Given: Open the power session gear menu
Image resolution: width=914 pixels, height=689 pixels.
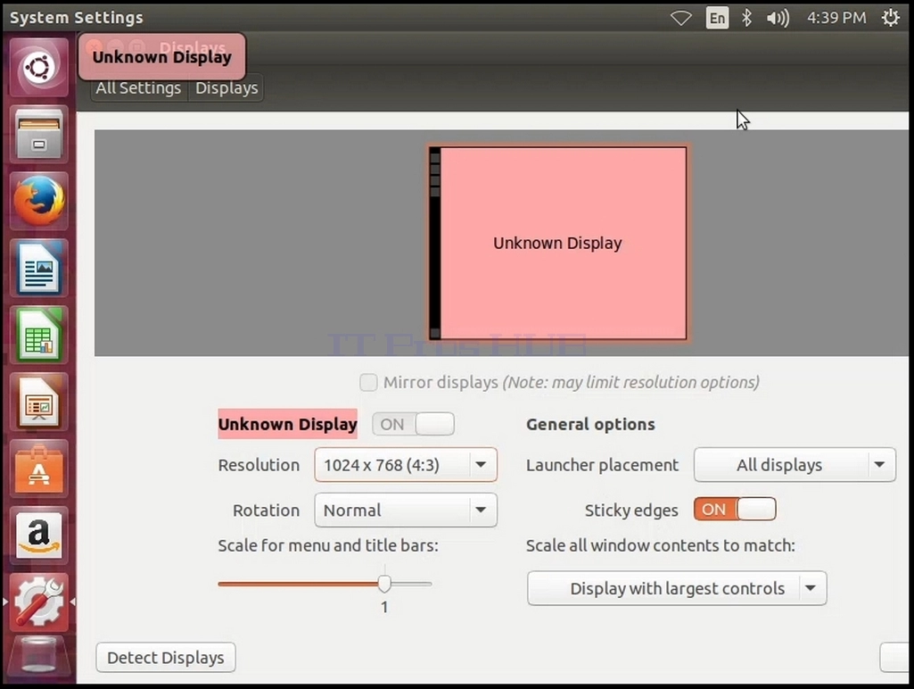Looking at the screenshot, I should pyautogui.click(x=890, y=18).
